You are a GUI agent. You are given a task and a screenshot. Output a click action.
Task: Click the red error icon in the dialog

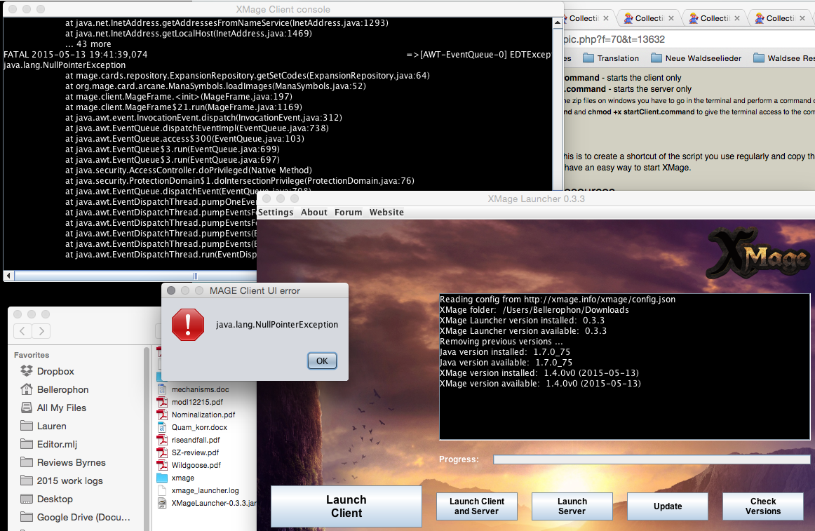tap(188, 325)
